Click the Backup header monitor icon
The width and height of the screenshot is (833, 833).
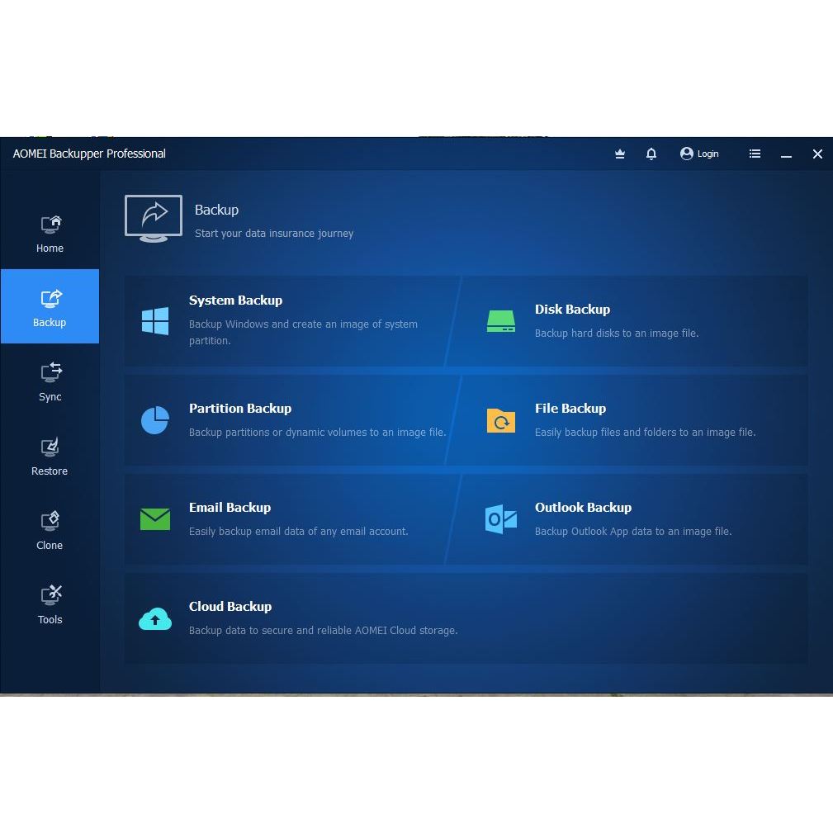click(154, 218)
